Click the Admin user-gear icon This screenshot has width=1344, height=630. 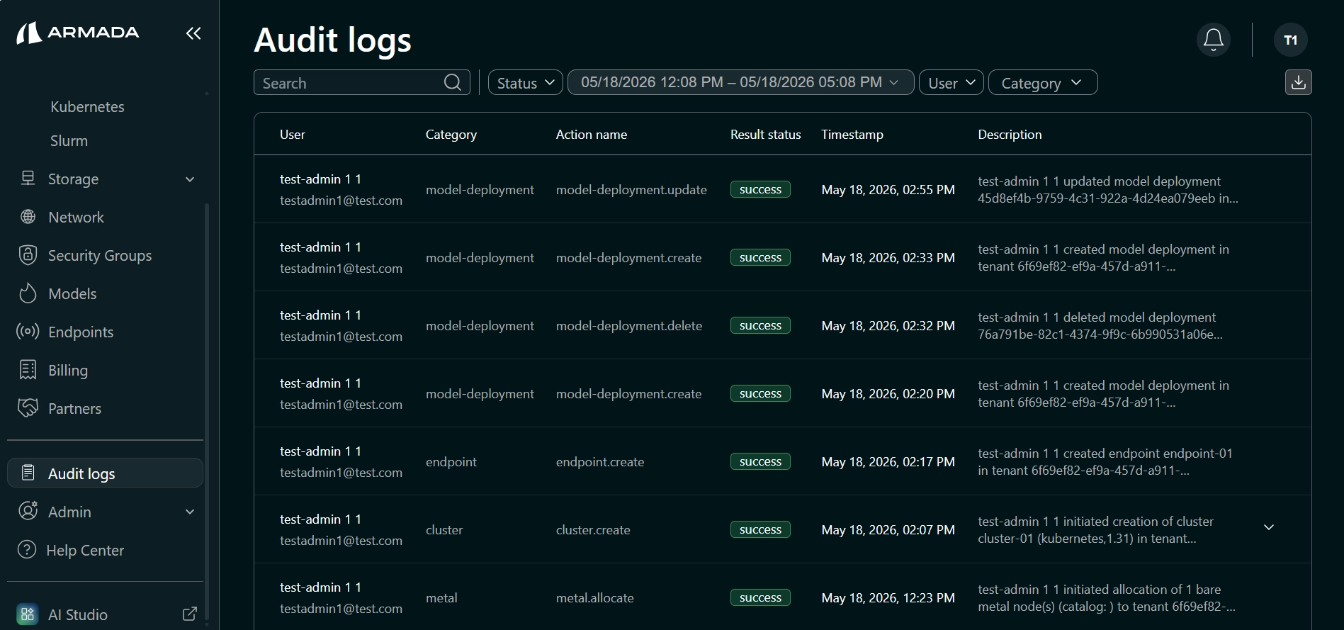pyautogui.click(x=28, y=511)
